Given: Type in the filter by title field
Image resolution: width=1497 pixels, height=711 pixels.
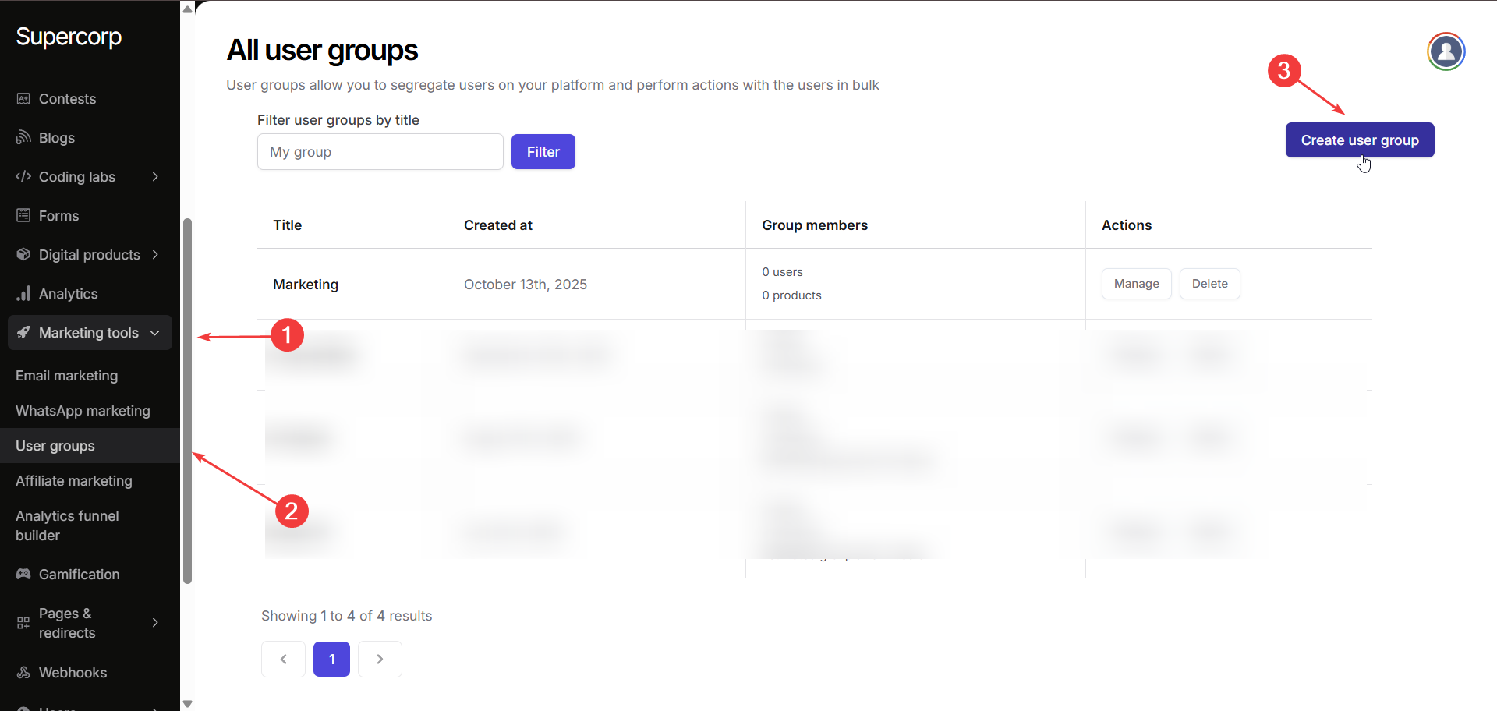Looking at the screenshot, I should (x=380, y=152).
